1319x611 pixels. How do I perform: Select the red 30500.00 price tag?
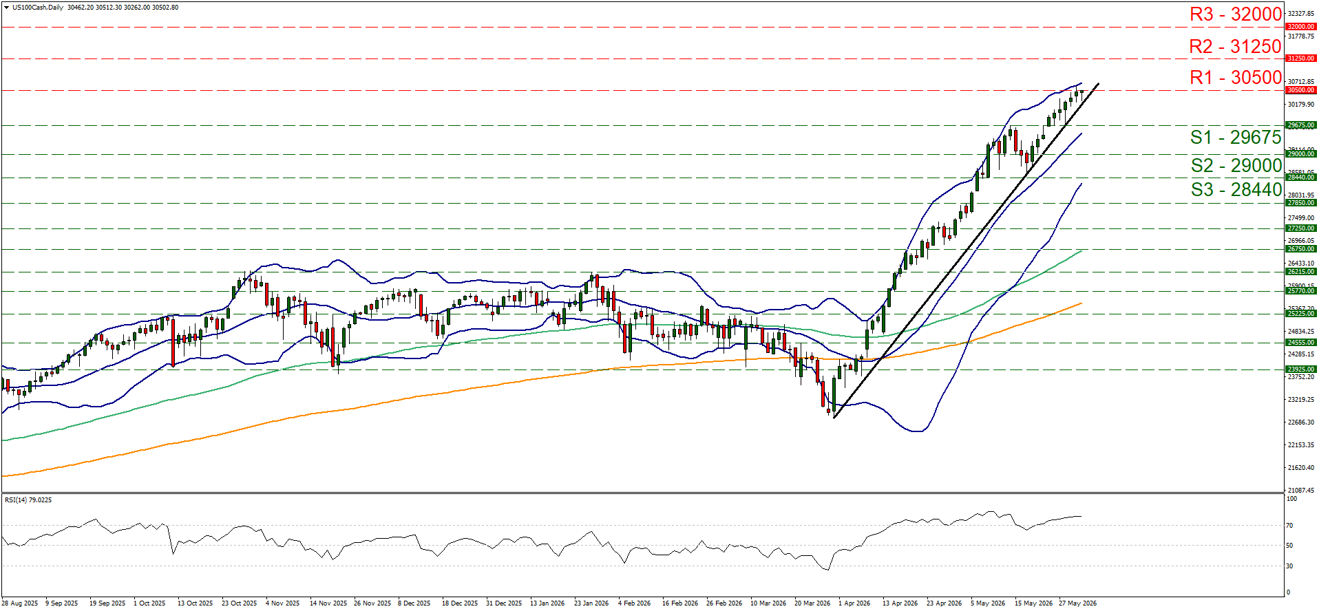(1300, 90)
